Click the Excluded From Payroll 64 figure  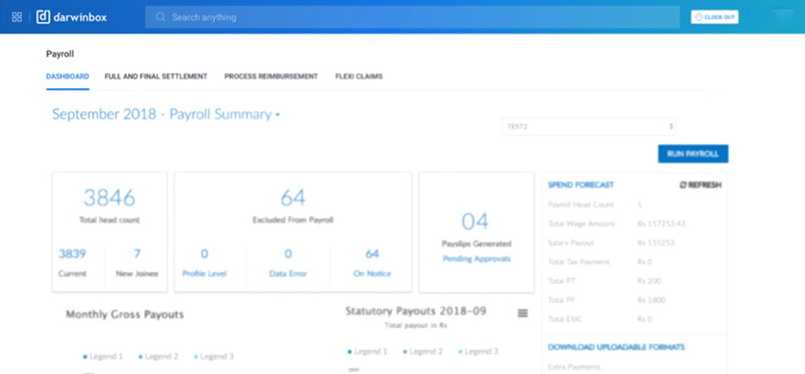292,198
